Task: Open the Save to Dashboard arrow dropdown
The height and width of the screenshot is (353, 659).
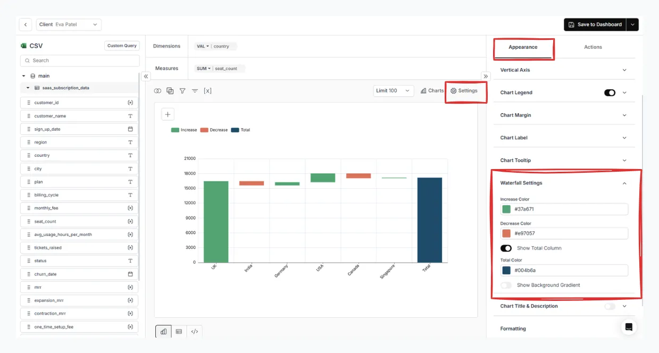Action: click(632, 24)
